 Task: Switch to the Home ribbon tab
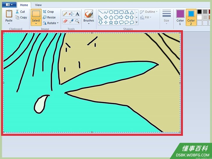[x=24, y=5]
